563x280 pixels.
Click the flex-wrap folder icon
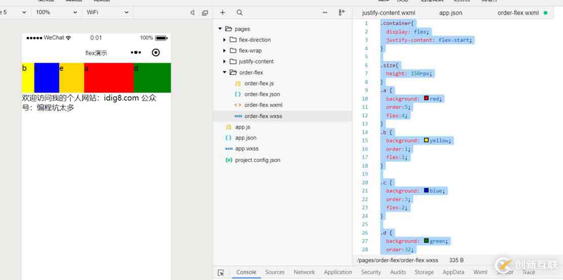point(233,51)
